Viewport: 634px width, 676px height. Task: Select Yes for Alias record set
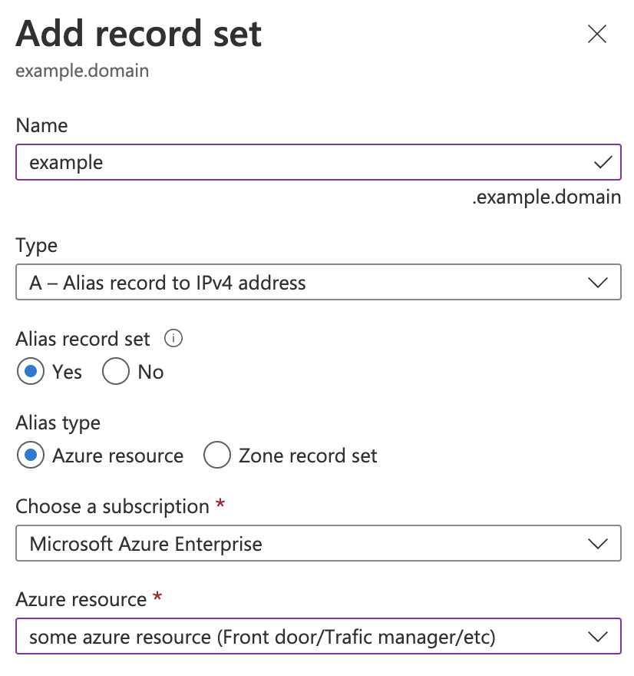[31, 371]
